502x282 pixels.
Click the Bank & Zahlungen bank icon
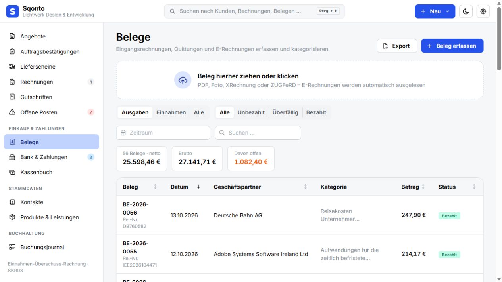point(12,157)
